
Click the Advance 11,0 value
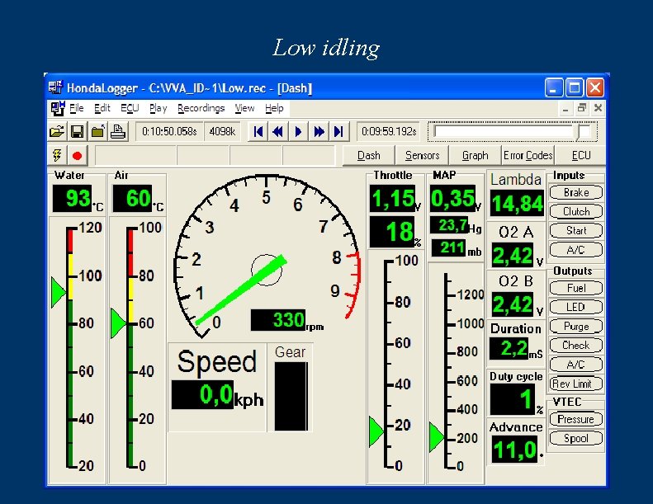pos(515,450)
